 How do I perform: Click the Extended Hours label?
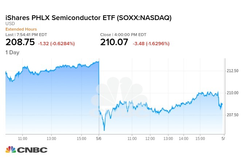coord(21,29)
